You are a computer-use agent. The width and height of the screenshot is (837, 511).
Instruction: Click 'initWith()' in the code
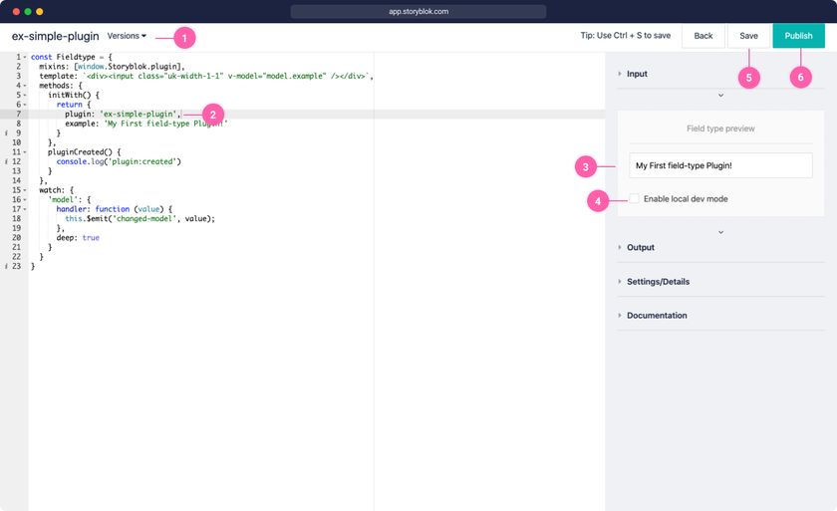(x=69, y=95)
